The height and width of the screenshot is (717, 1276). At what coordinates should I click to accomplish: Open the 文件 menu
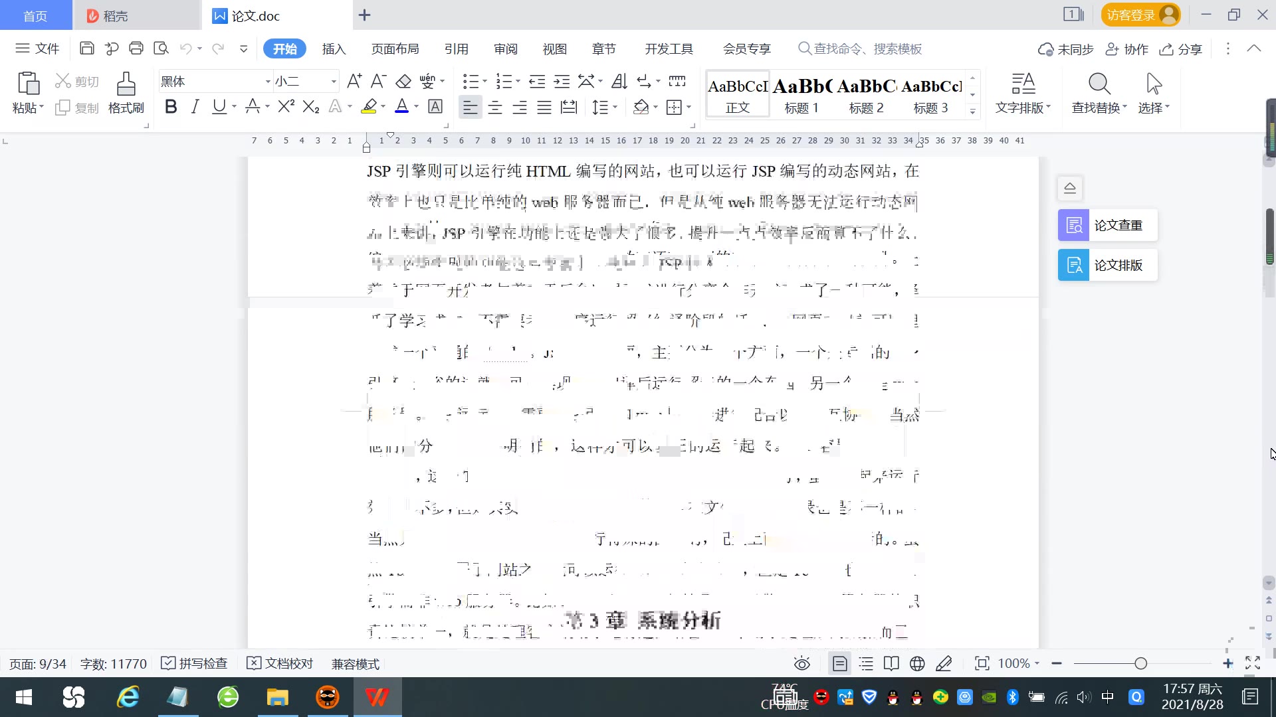(x=38, y=48)
